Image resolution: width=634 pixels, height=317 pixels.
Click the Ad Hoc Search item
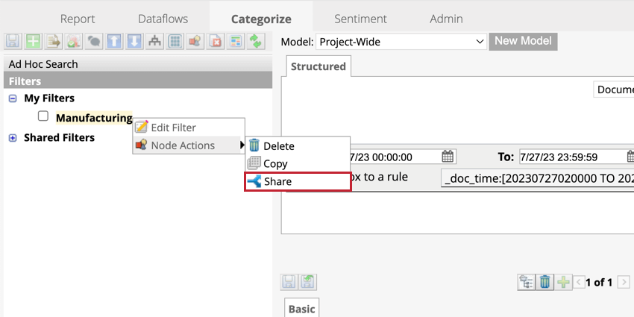(43, 64)
